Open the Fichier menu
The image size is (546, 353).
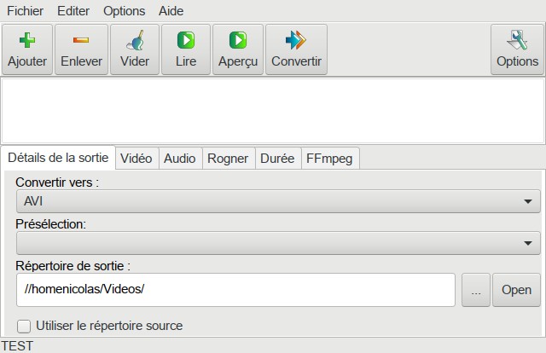(x=25, y=11)
